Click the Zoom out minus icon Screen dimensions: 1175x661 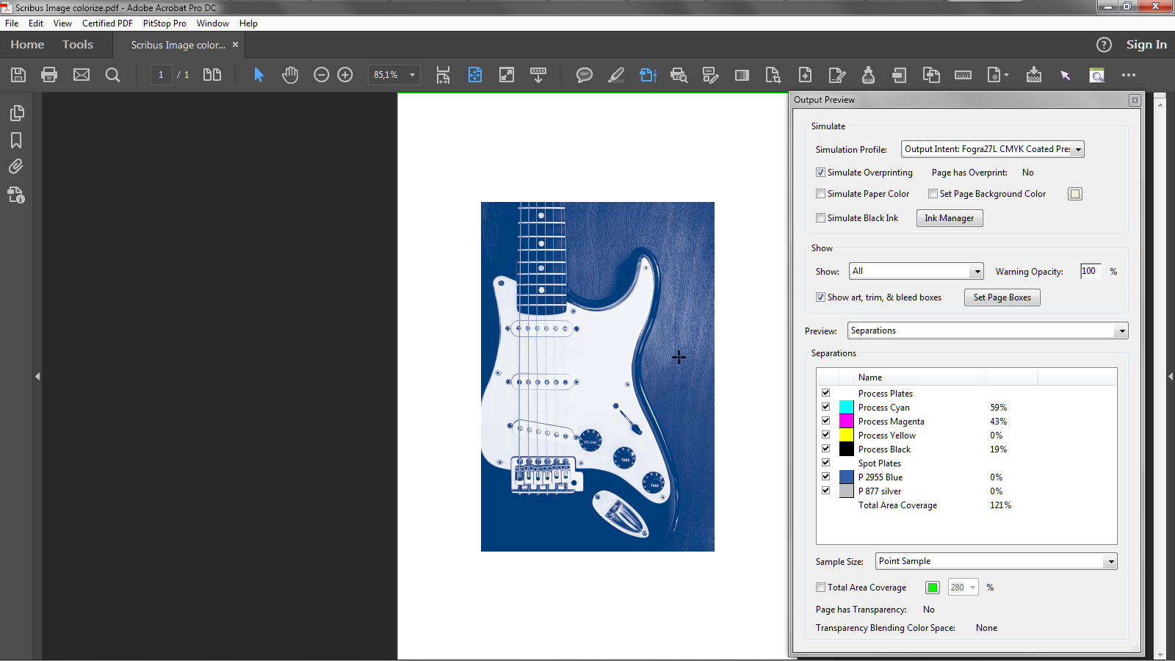tap(321, 75)
